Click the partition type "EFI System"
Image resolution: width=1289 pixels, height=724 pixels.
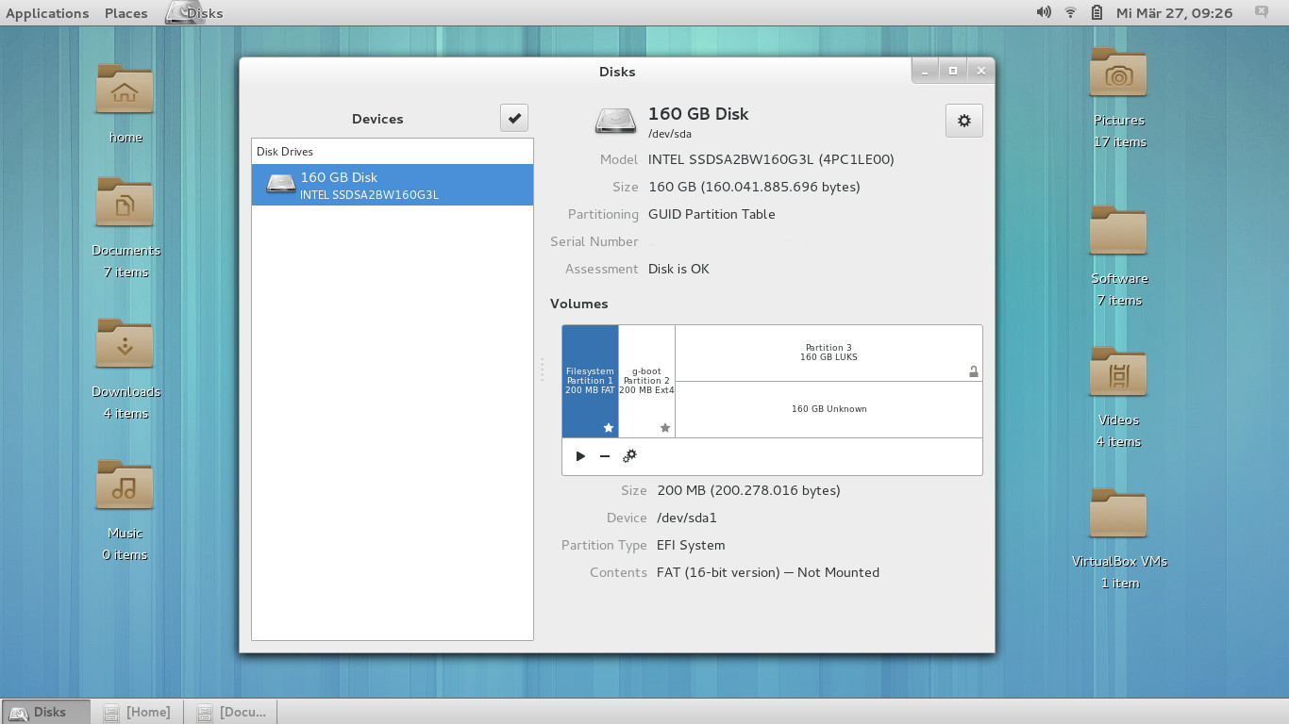pos(691,545)
